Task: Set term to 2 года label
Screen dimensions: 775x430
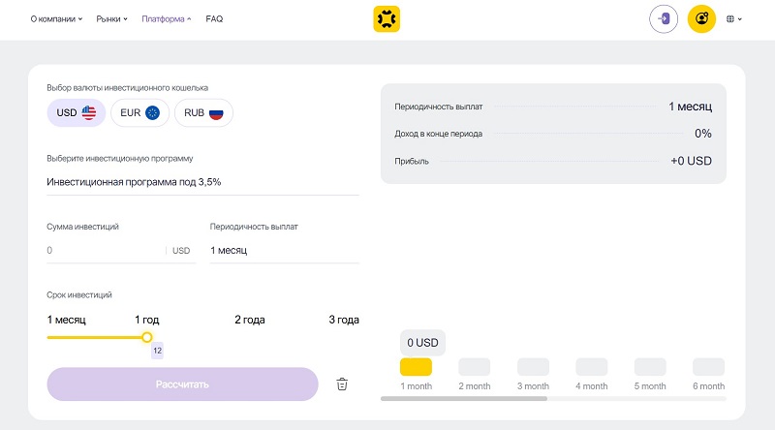Action: point(250,320)
